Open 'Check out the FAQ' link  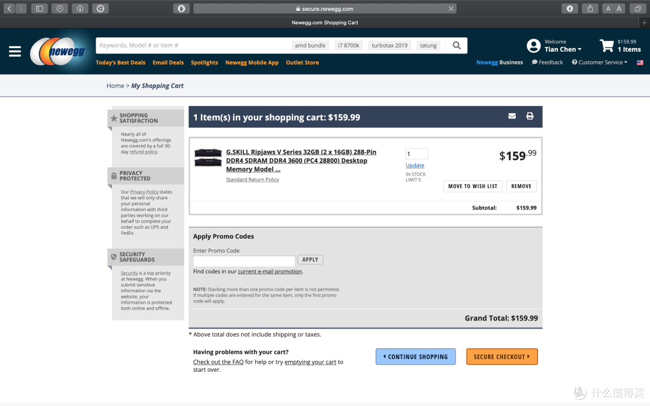click(218, 362)
